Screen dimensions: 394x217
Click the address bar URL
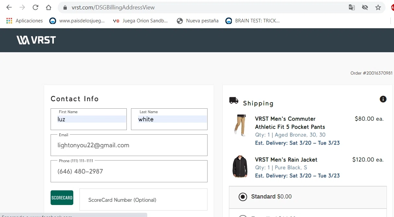(x=113, y=7)
